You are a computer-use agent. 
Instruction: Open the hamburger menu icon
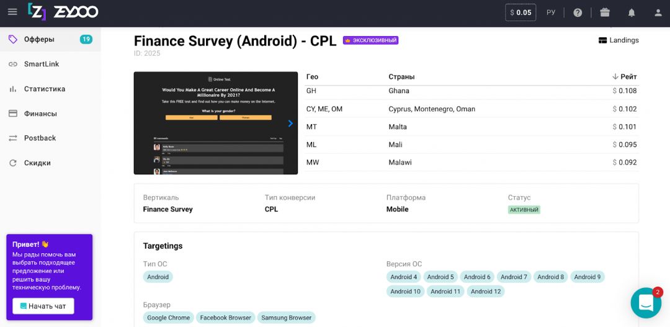(12, 12)
